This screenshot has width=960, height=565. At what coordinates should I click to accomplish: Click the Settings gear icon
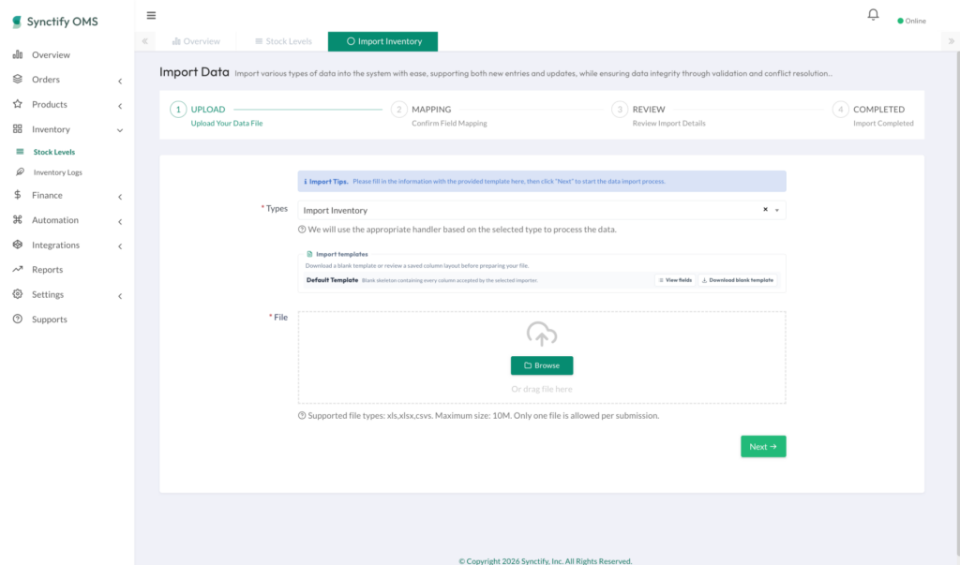coord(18,294)
